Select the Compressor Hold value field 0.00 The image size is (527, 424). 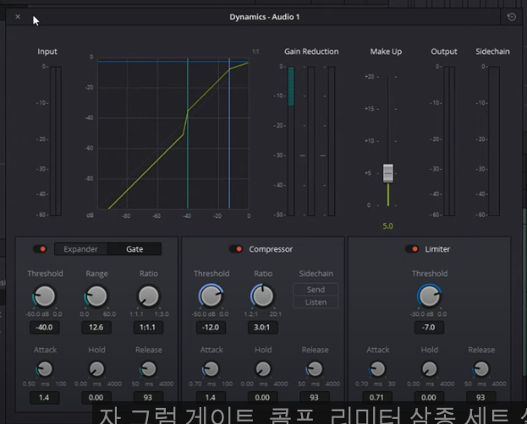[x=262, y=398]
